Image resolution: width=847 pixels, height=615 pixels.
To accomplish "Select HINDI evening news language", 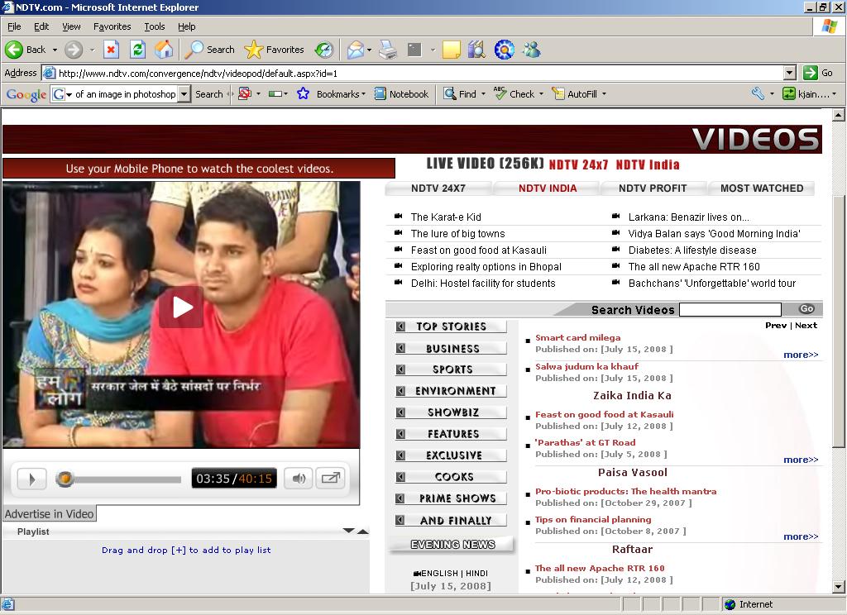I will pyautogui.click(x=476, y=574).
